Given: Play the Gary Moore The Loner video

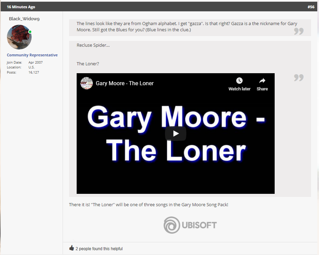Looking at the screenshot, I should coord(176,134).
